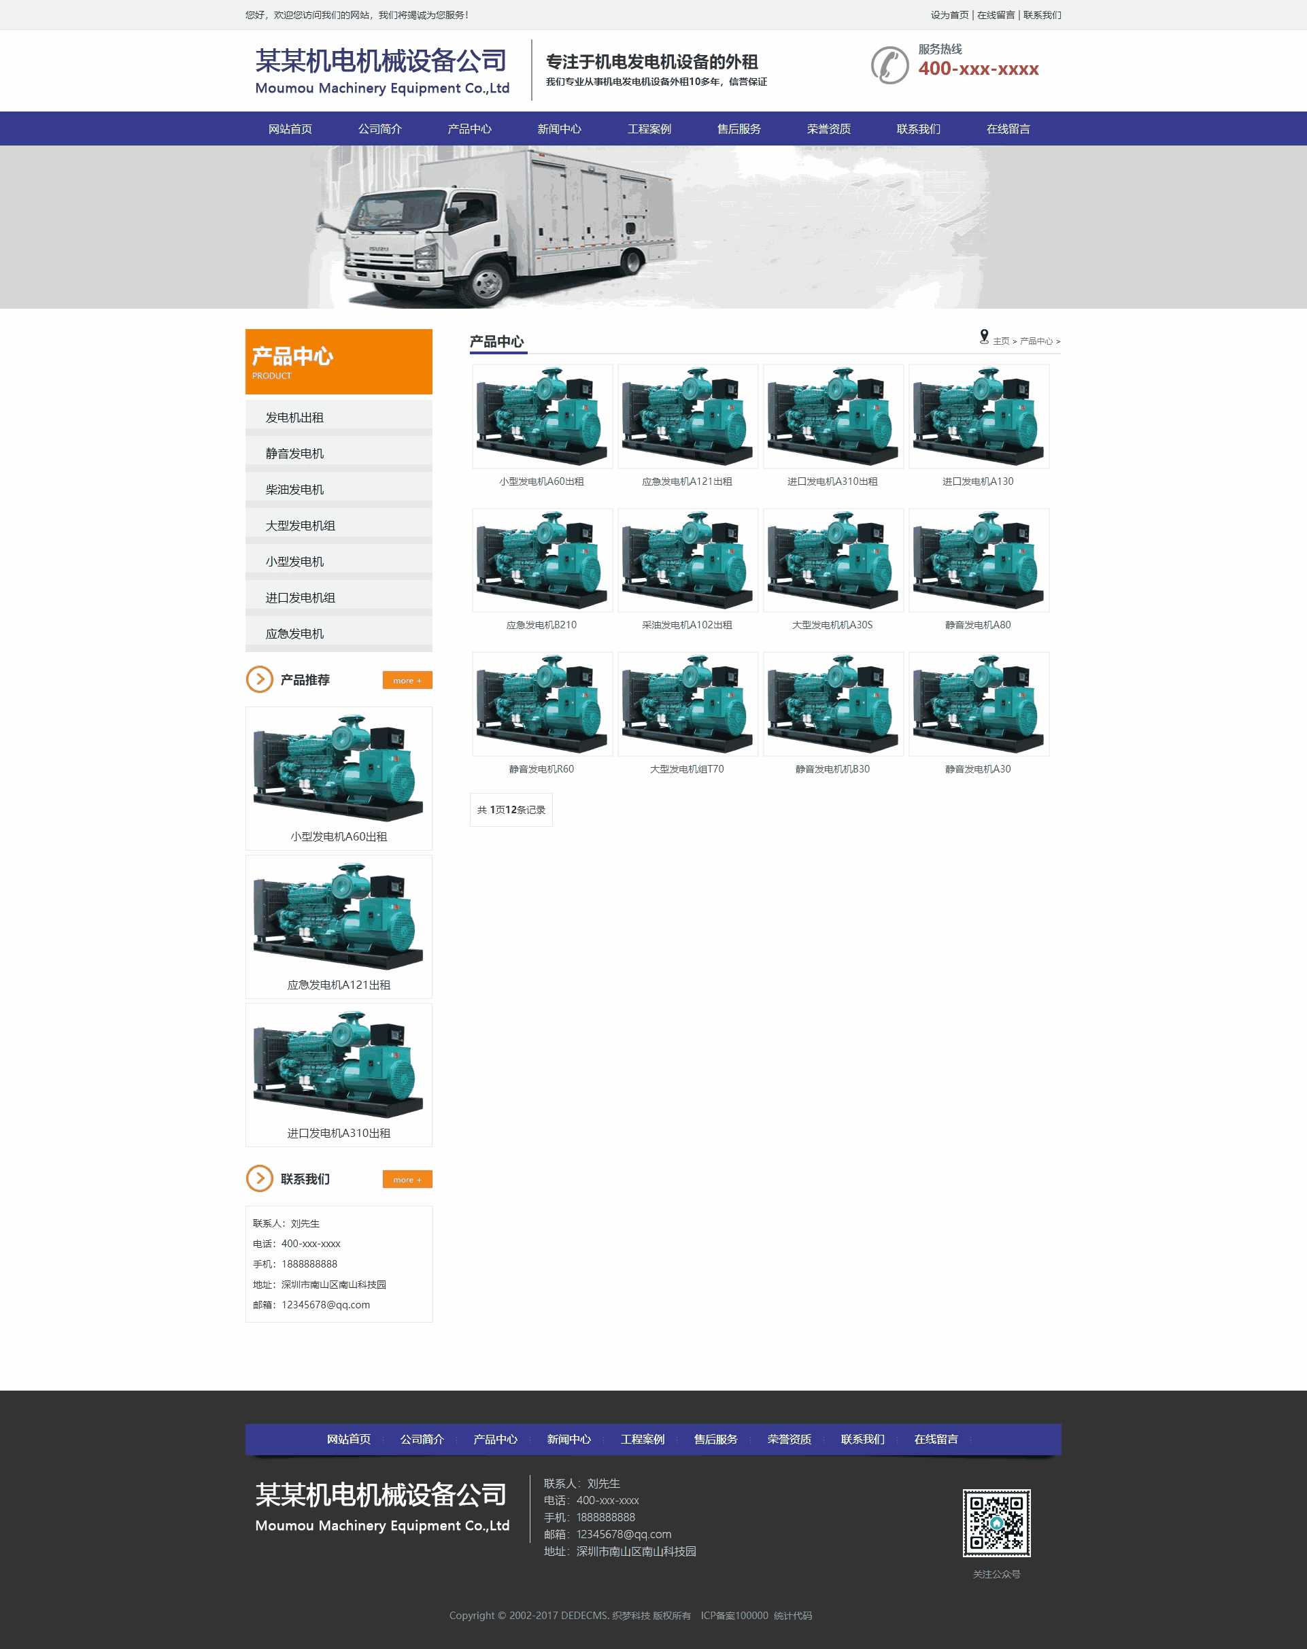Select 进口发电机组 category in sidebar
Image resolution: width=1307 pixels, height=1649 pixels.
pos(300,597)
